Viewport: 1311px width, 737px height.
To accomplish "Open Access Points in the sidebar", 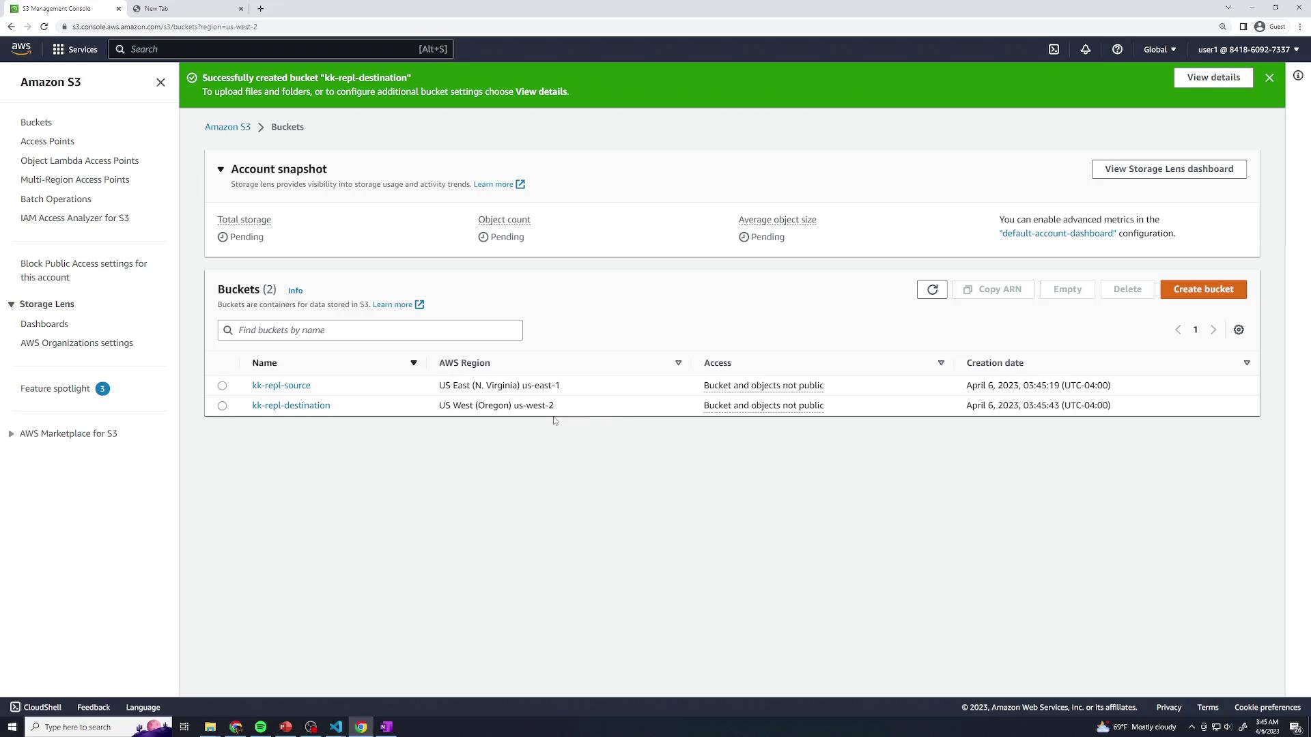I will (47, 141).
